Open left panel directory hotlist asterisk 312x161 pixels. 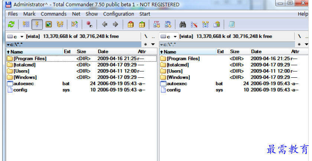146,45
